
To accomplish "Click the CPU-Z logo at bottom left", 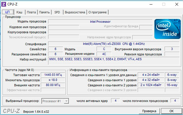I will [11, 111].
